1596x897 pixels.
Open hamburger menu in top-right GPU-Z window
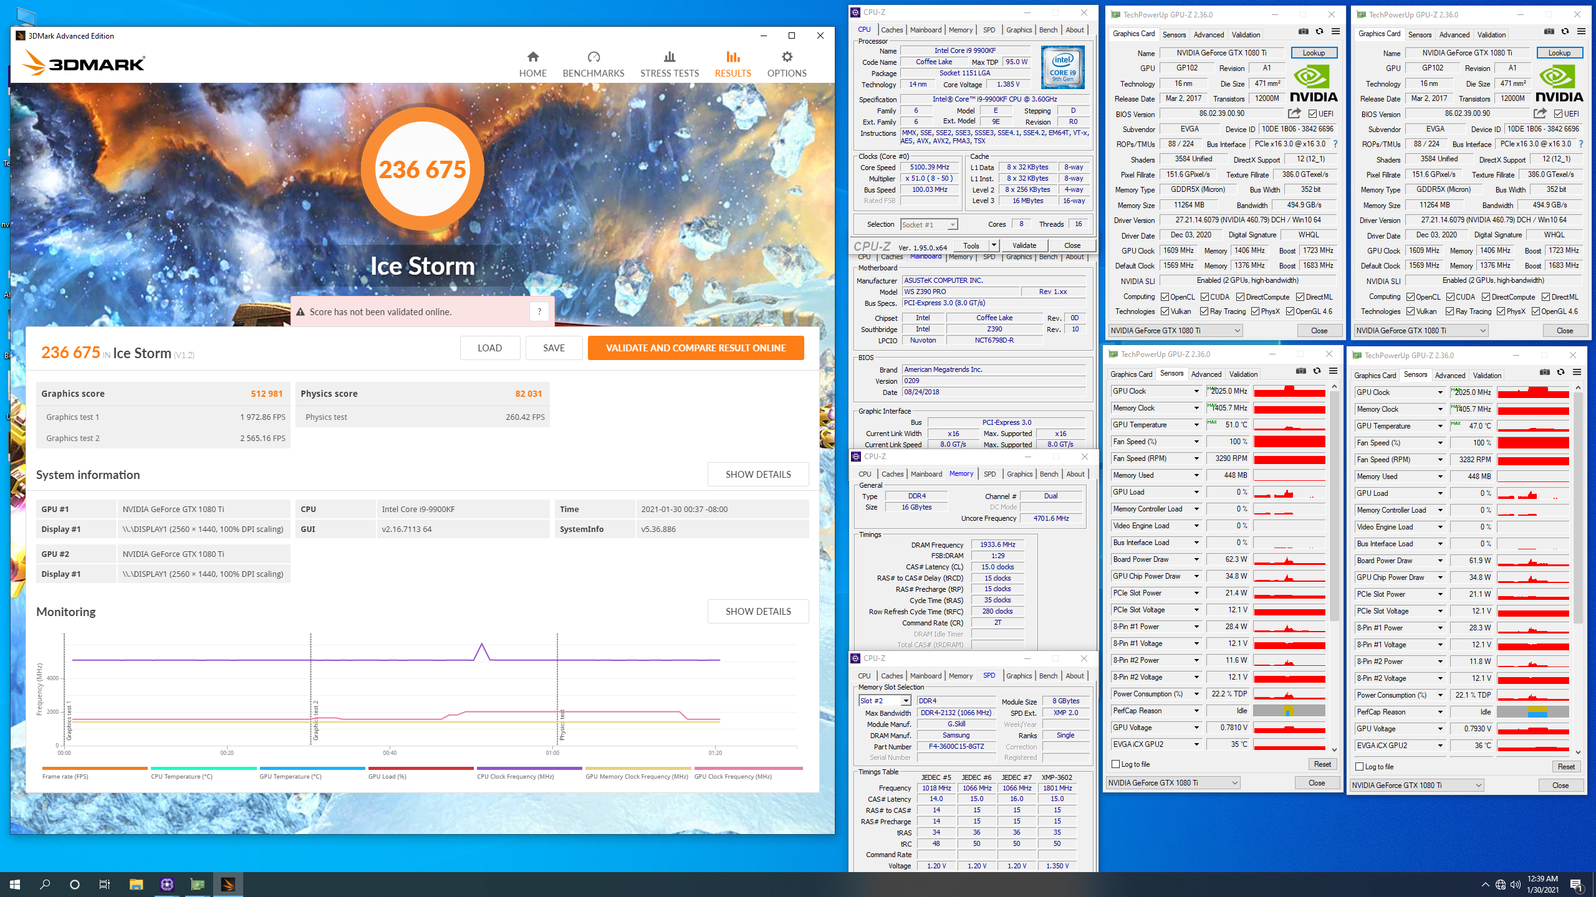[1581, 32]
